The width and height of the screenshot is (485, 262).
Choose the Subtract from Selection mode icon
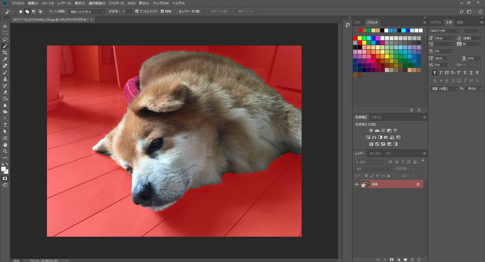(34, 11)
